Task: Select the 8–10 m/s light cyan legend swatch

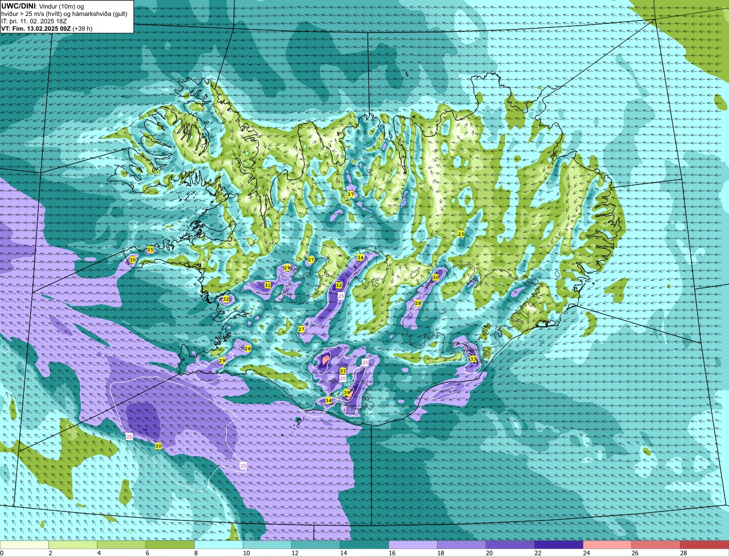Action: pos(219,545)
